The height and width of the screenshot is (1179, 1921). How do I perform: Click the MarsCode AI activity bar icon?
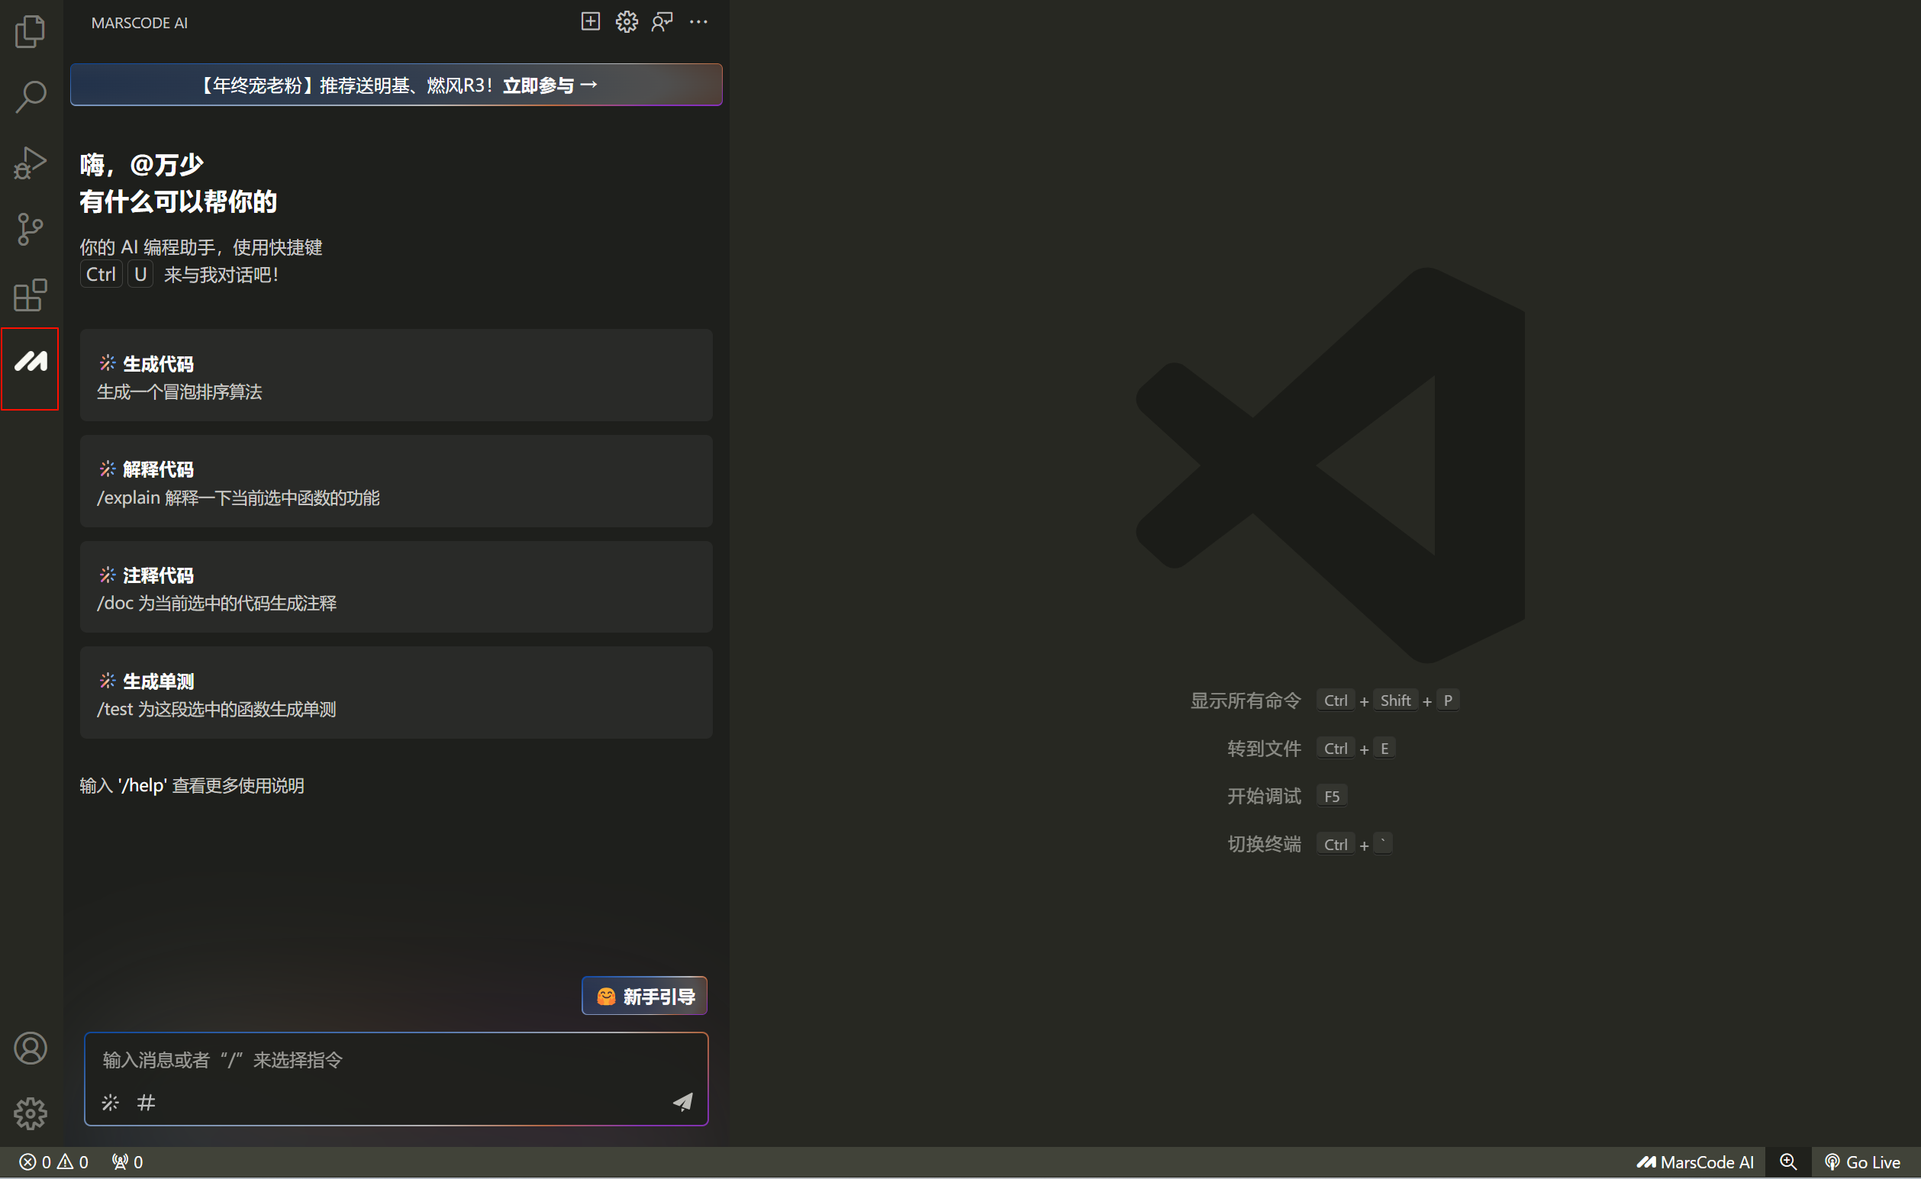click(x=31, y=362)
